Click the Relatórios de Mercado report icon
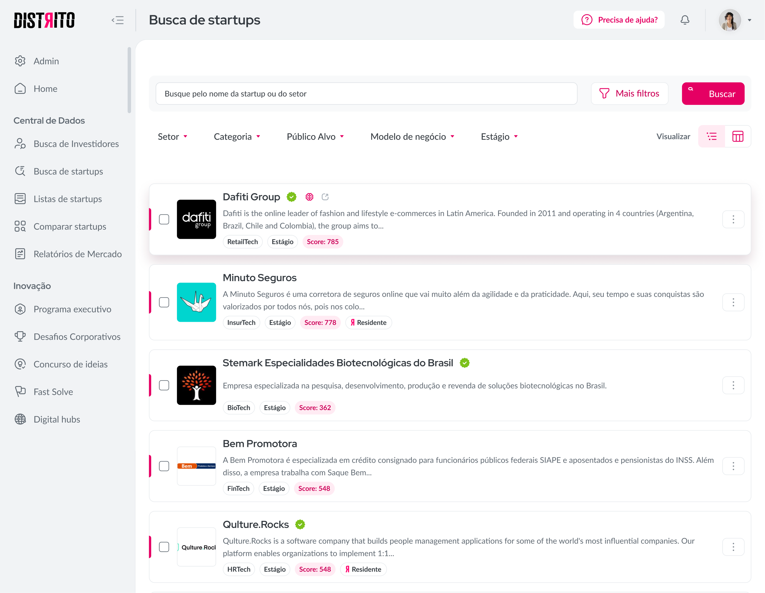Viewport: 765px width, 593px height. [x=20, y=254]
